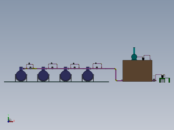174x130 pixels.
Task: Click the blue origin ball of the triad
Action: click(x=8, y=122)
